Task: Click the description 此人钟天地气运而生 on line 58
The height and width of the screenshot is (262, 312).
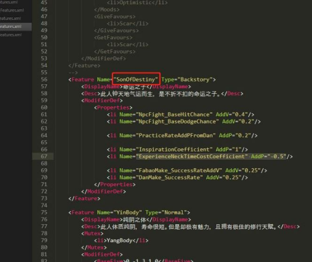Action: click(x=127, y=94)
